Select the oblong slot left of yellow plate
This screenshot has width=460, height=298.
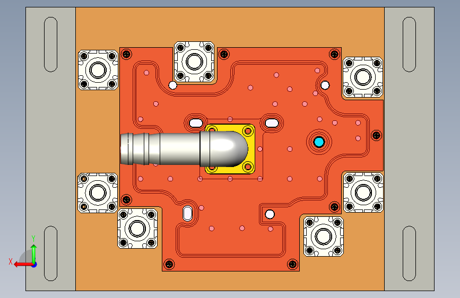pyautogui.click(x=196, y=122)
